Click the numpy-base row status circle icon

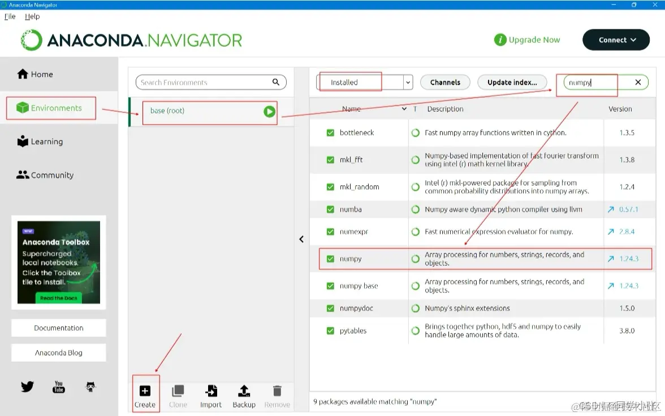(x=416, y=286)
